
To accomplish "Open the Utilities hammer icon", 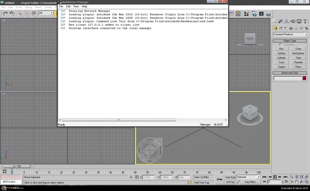I will tap(304, 21).
